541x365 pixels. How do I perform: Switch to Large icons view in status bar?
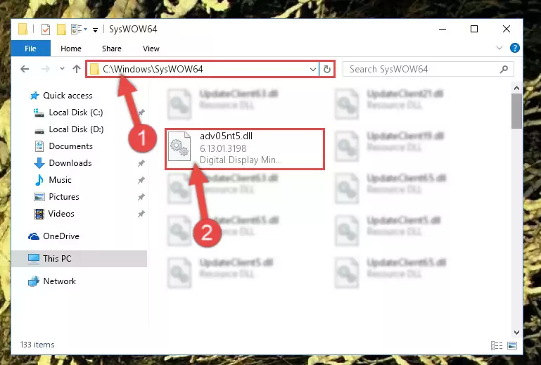pyautogui.click(x=512, y=345)
